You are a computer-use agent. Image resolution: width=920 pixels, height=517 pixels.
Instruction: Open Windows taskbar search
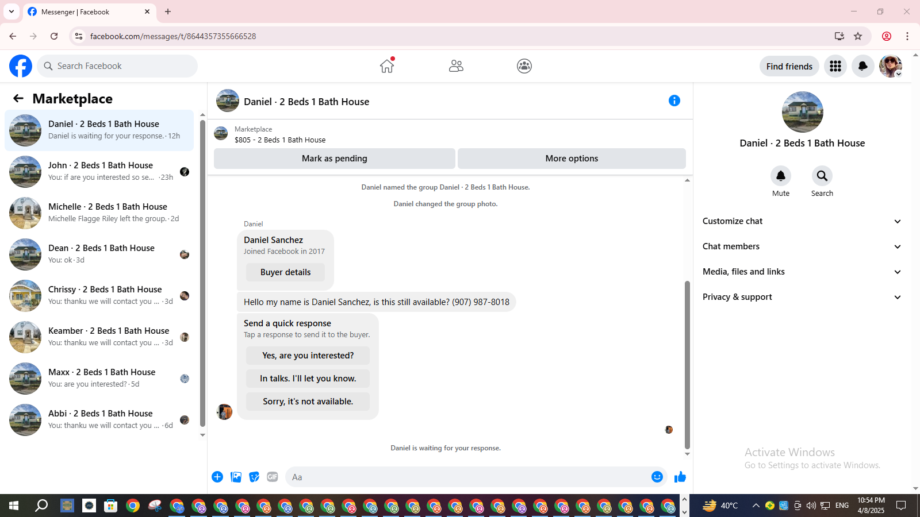click(41, 506)
